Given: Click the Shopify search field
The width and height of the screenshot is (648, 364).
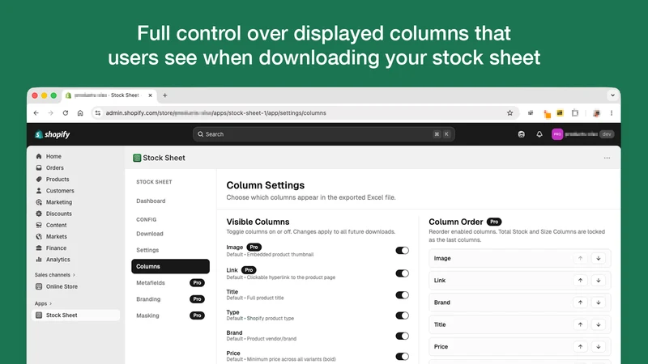Looking at the screenshot, I should point(323,134).
